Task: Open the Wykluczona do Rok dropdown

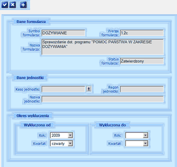Action: 146,135
